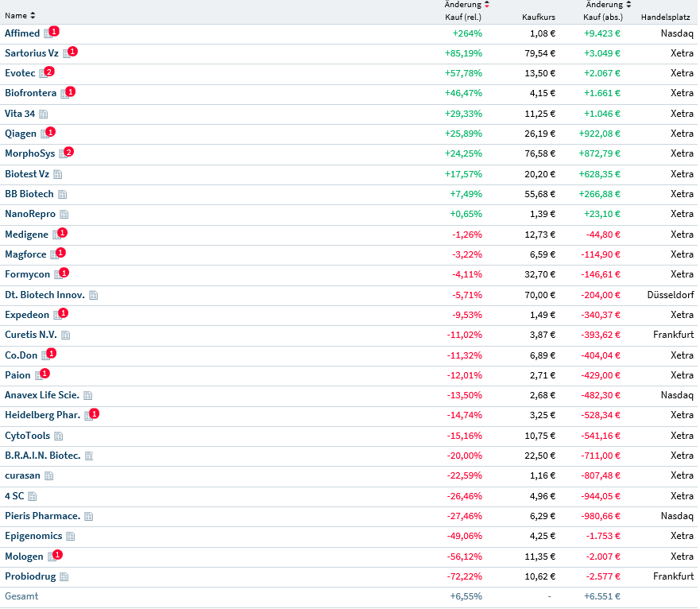Click the Kaufkurs column header

pos(538,17)
